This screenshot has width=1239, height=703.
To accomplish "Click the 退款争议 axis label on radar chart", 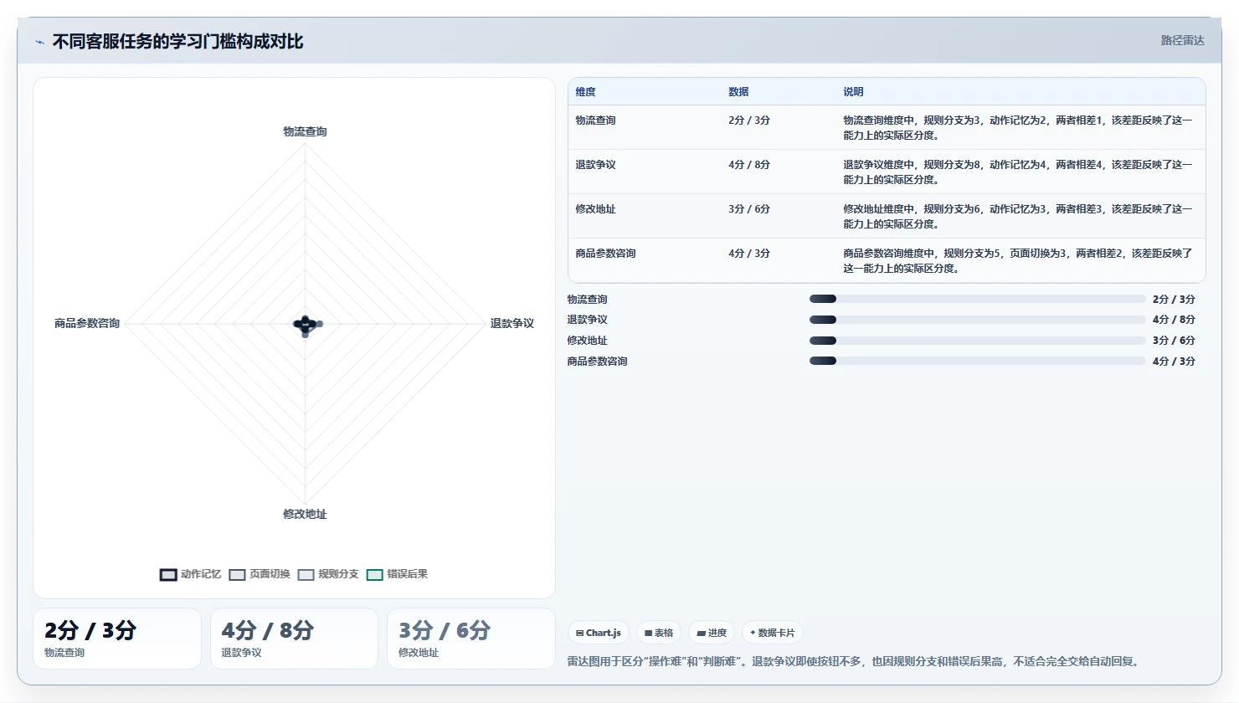I will point(512,323).
